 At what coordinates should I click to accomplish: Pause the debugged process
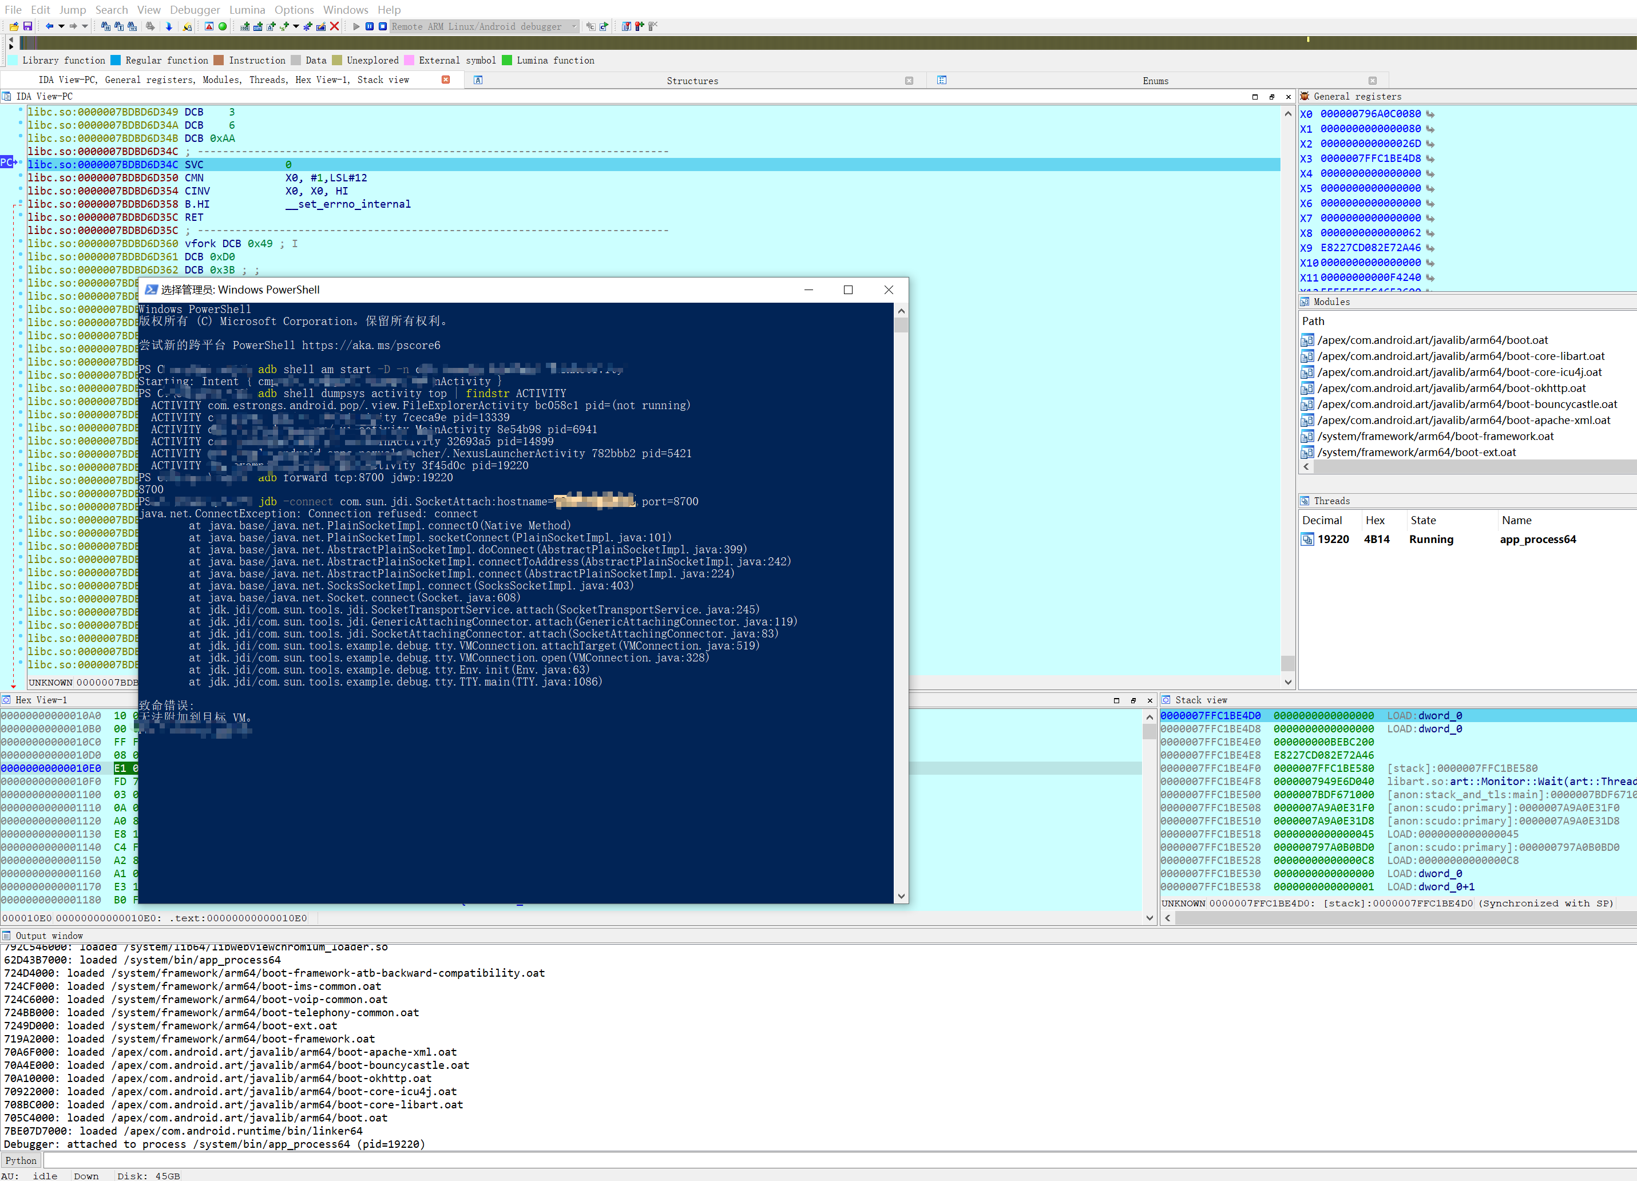click(370, 27)
